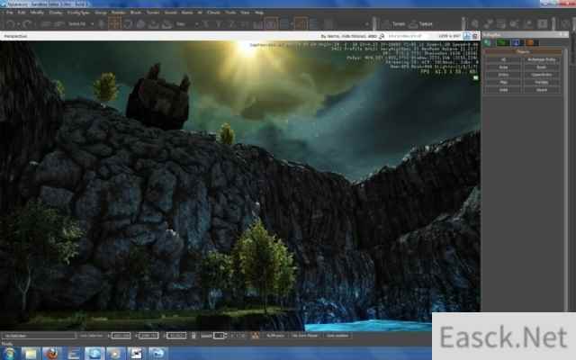Open the File menu
Image resolution: width=576 pixels, height=360 pixels.
click(x=7, y=13)
